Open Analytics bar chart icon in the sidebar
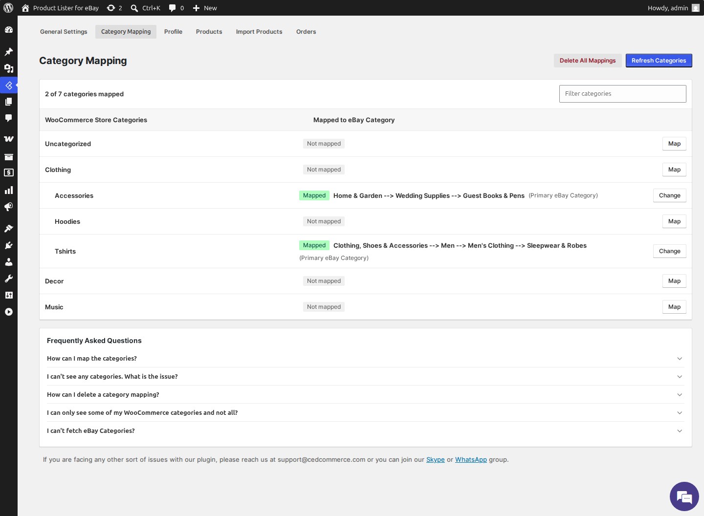This screenshot has height=516, width=704. click(x=9, y=190)
